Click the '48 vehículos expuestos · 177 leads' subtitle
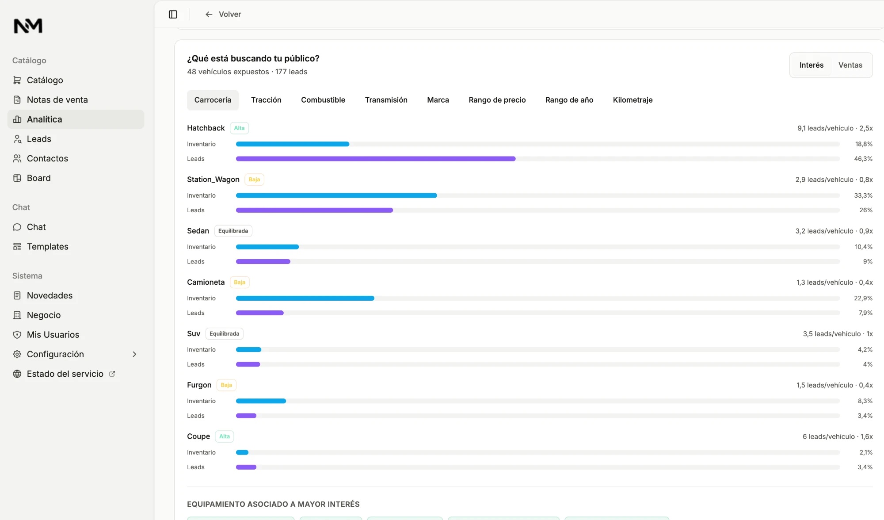The height and width of the screenshot is (520, 884). 247,72
